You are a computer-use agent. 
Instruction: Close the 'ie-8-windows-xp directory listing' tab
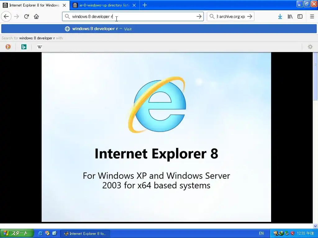point(134,5)
